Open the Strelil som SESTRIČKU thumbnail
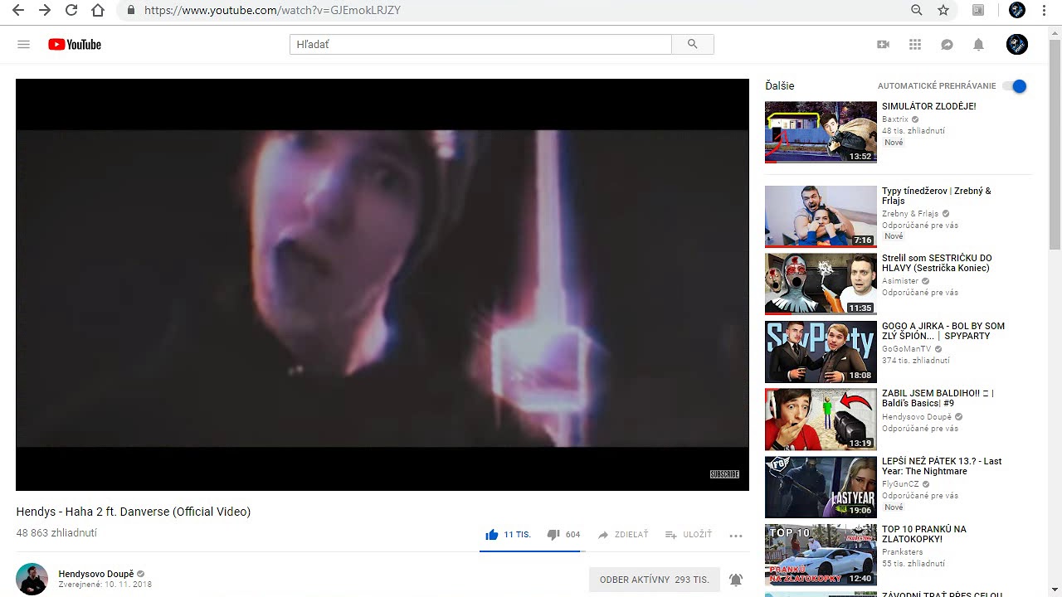 [x=821, y=284]
